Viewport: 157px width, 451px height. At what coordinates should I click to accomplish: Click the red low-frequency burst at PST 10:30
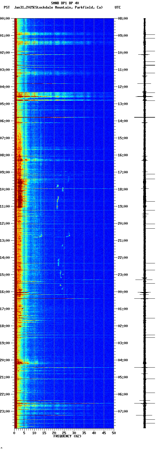pos(20,194)
